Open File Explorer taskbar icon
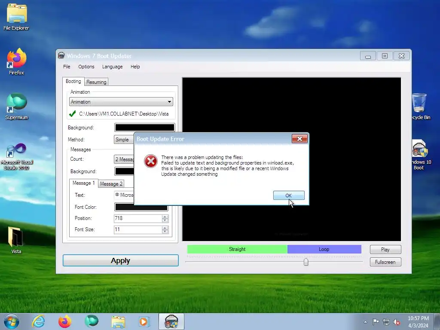This screenshot has height=330, width=440. click(x=118, y=321)
